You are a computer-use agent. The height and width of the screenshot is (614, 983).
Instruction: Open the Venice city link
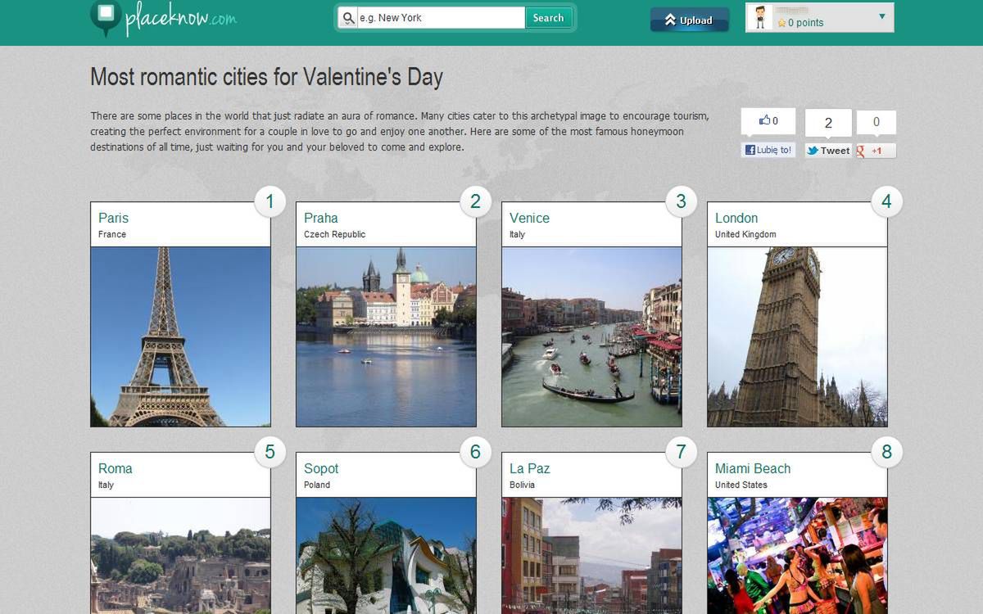pos(529,218)
